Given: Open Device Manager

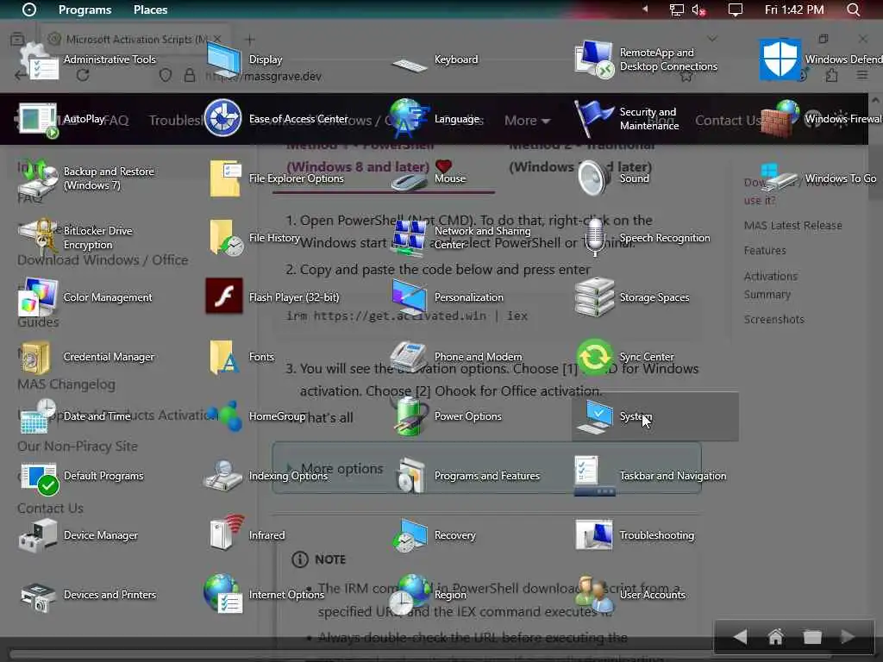Looking at the screenshot, I should pos(78,535).
